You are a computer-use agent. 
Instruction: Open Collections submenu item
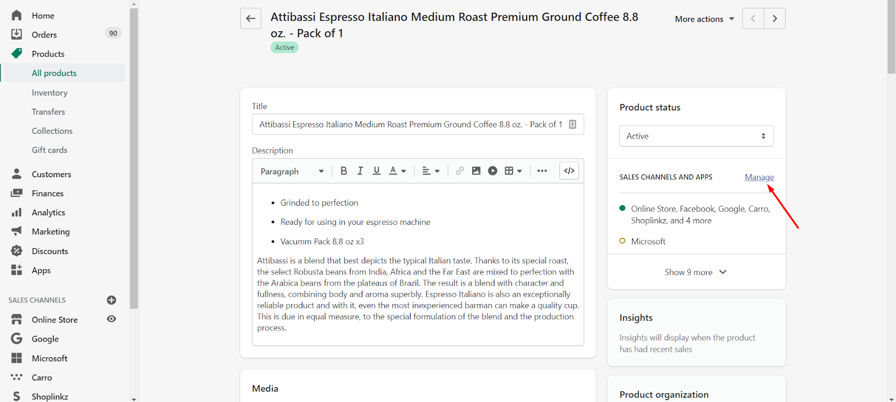point(52,131)
